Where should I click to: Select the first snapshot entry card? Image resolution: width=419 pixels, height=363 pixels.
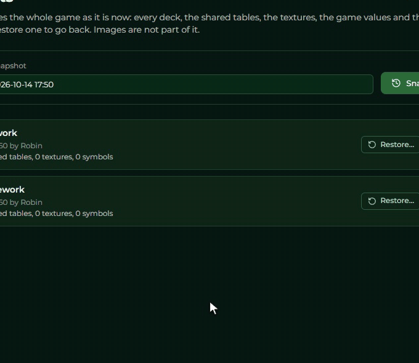coord(209,145)
